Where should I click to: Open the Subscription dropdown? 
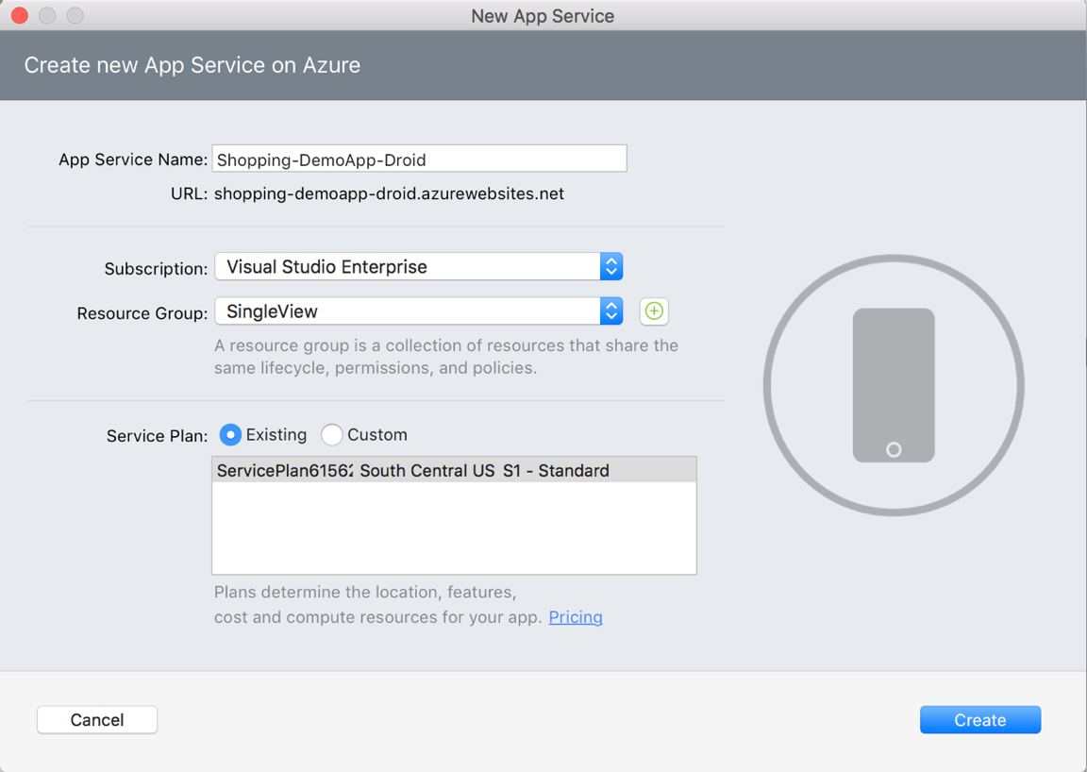[x=419, y=267]
